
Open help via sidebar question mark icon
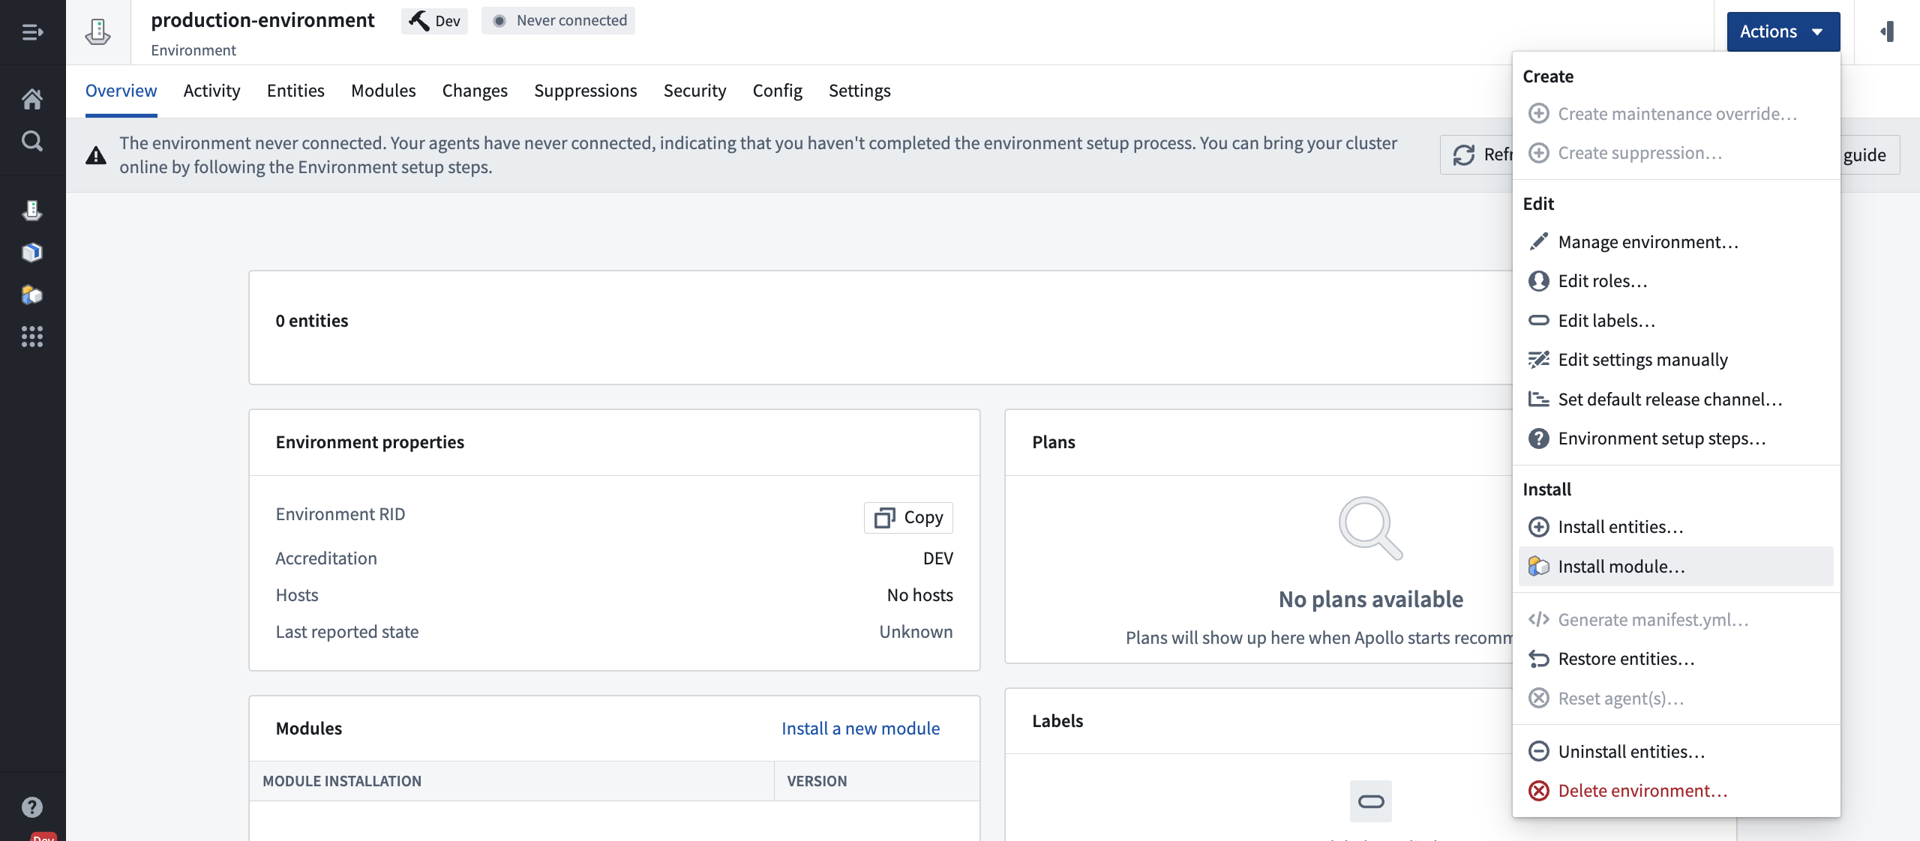coord(32,807)
